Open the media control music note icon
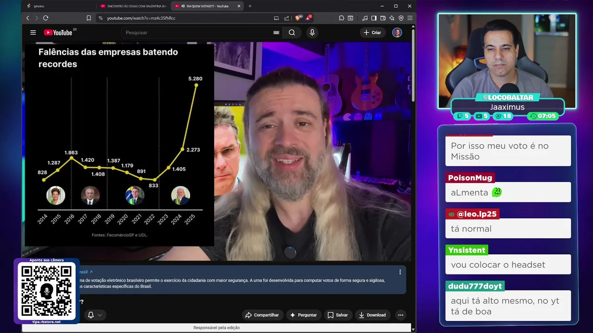The image size is (593, 333). (x=365, y=18)
